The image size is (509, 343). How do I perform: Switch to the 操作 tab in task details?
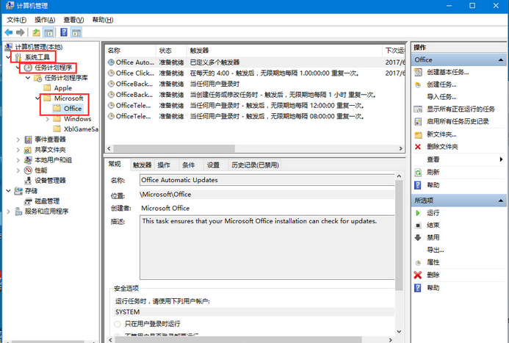pos(164,165)
